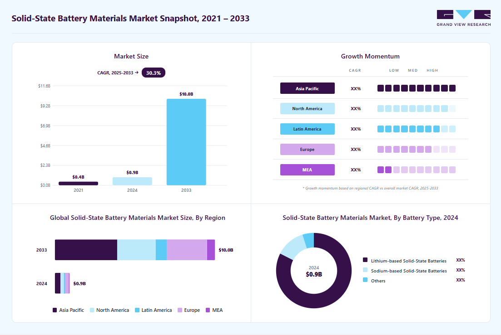Select the 30.3% CAGR badge
This screenshot has width=501, height=335.
[x=154, y=73]
